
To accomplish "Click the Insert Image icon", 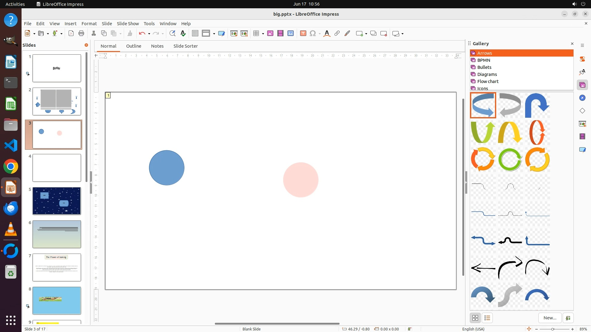I will click(x=270, y=34).
